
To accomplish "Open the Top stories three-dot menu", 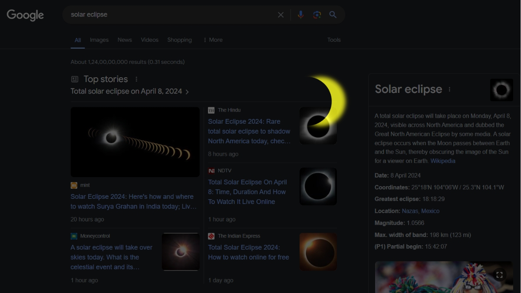I will pyautogui.click(x=136, y=79).
